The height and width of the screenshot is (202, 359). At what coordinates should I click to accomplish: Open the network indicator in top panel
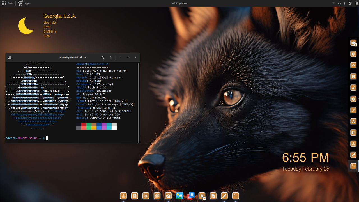pos(333,3)
